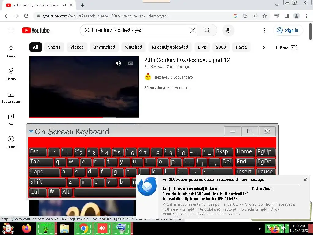Open Chrome profile avatar
The width and height of the screenshot is (313, 235).
click(x=296, y=16)
